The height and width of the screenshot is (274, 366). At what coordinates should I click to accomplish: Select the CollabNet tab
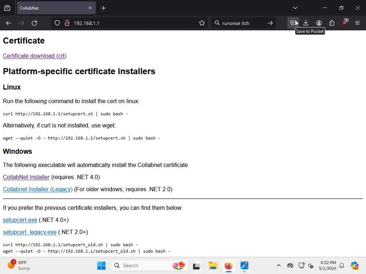click(56, 8)
